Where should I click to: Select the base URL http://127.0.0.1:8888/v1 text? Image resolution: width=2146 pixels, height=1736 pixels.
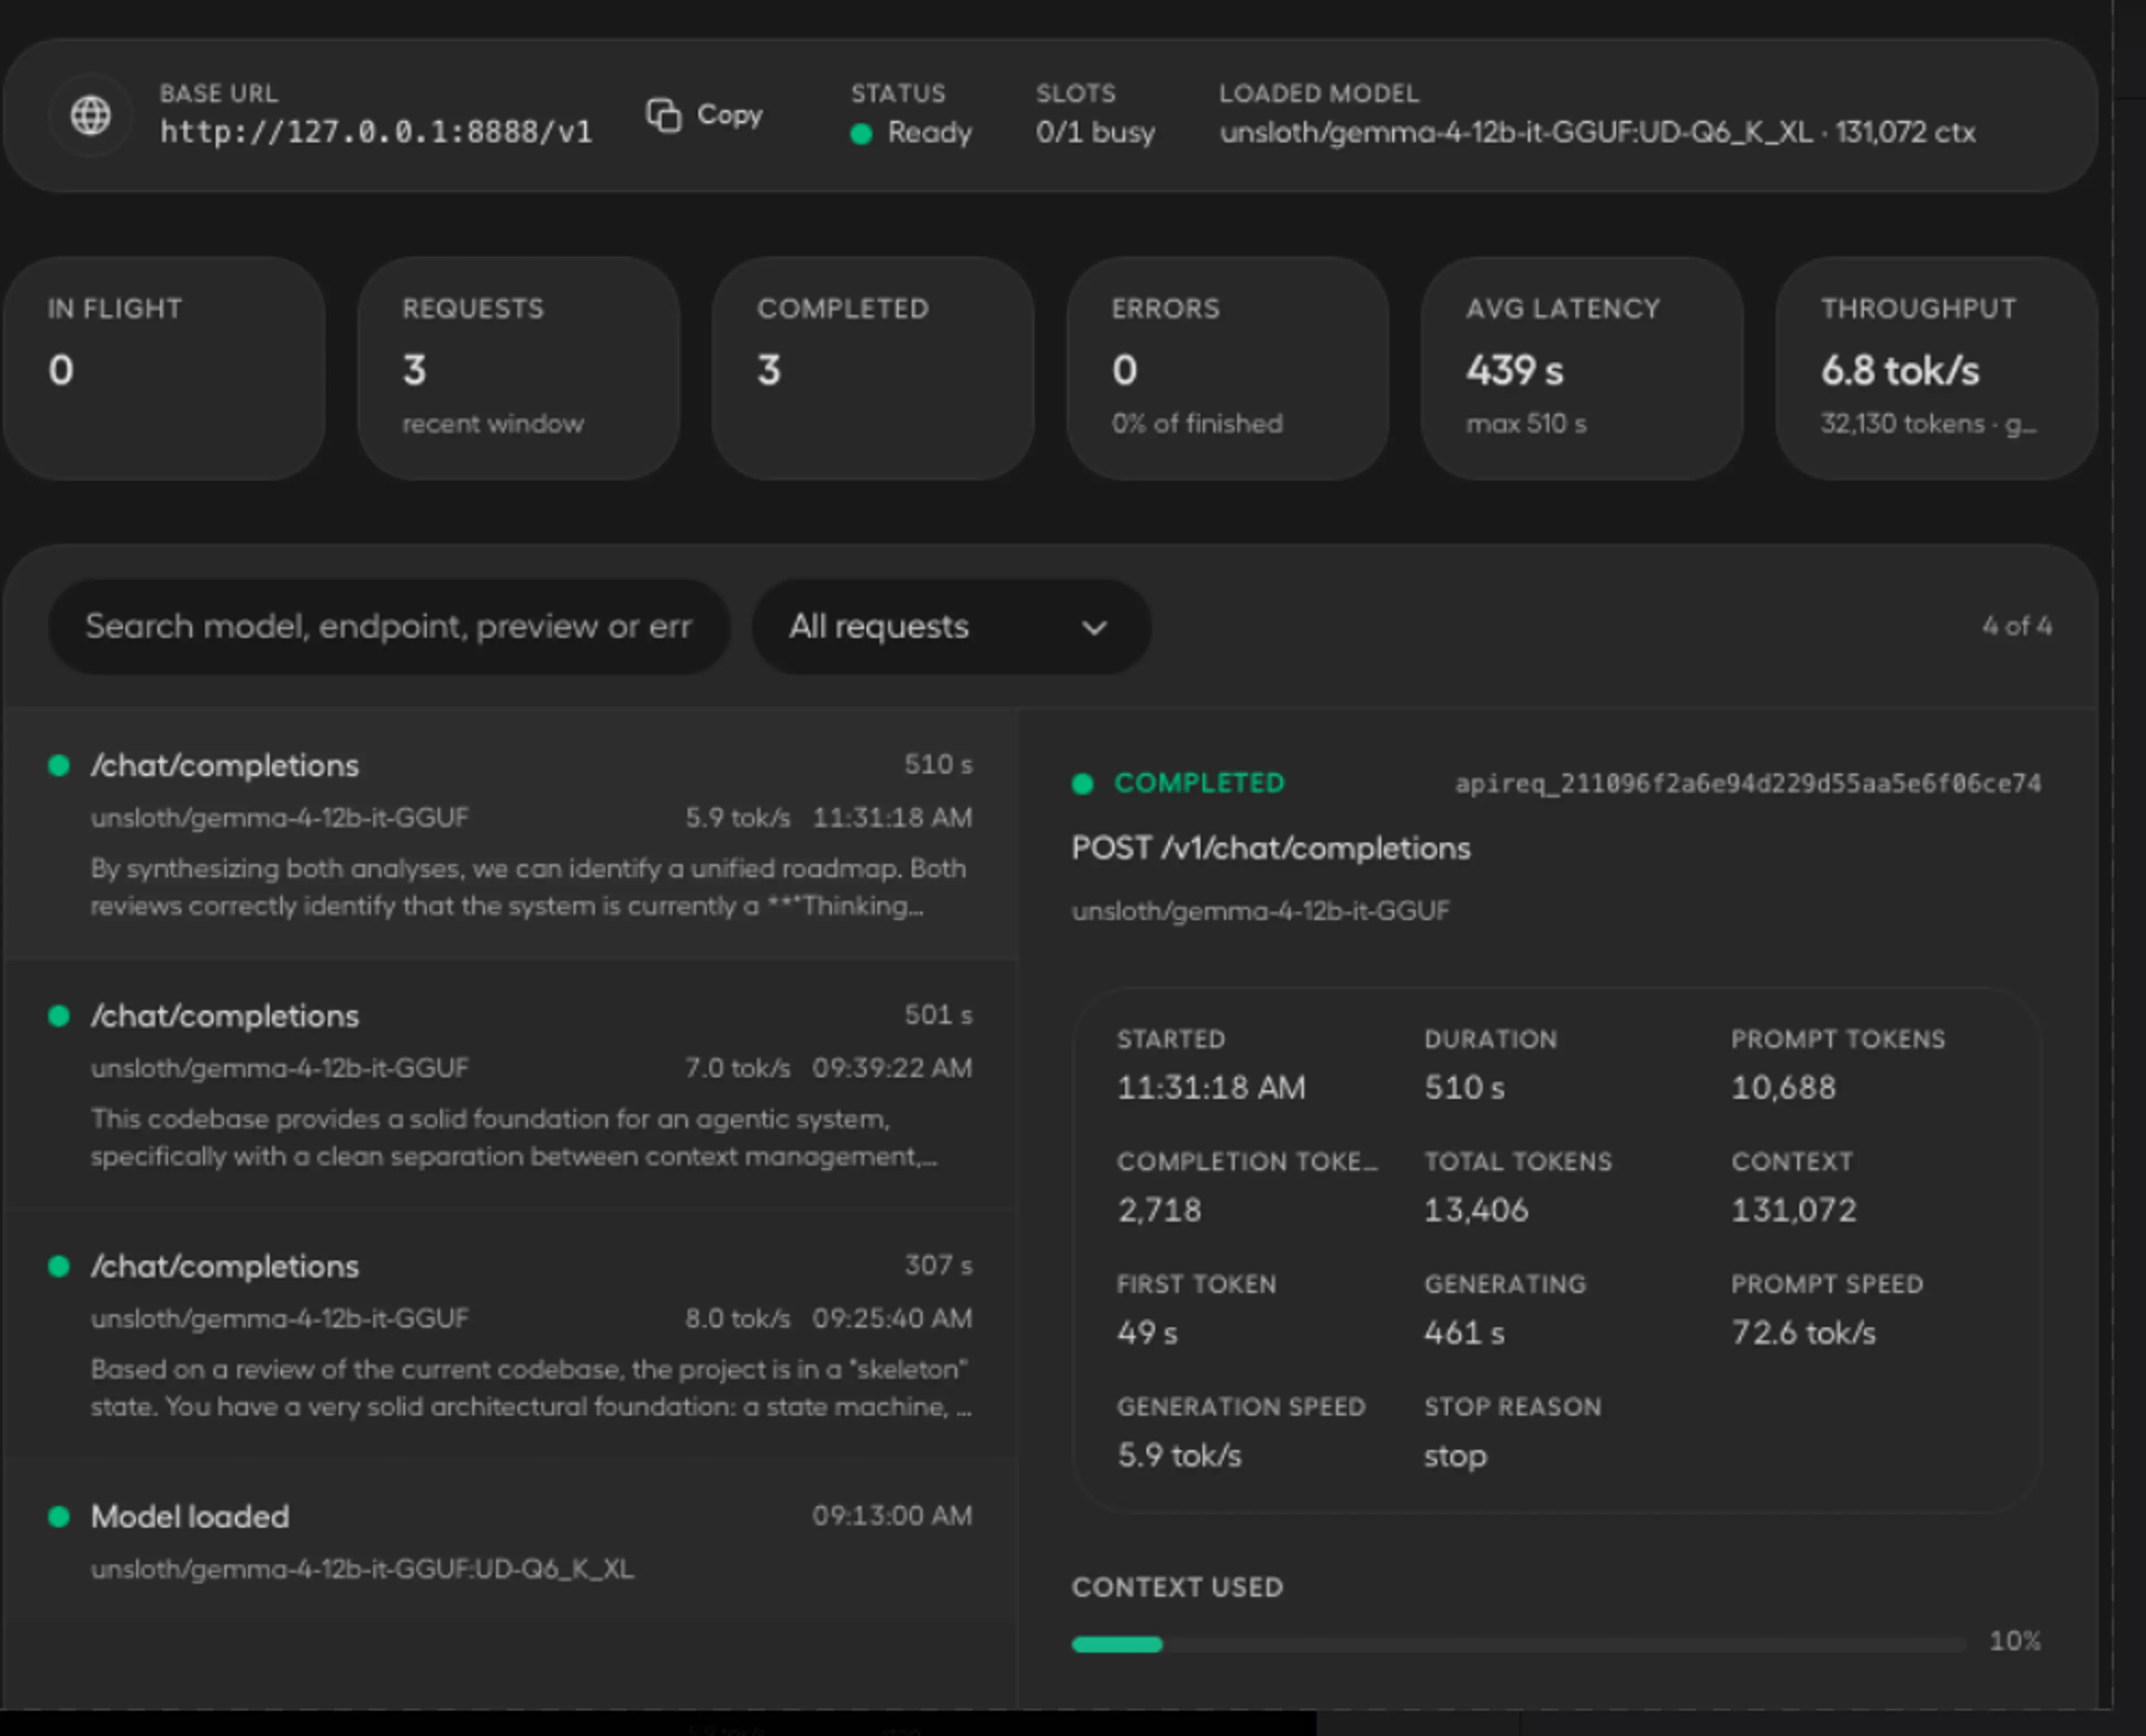point(376,132)
